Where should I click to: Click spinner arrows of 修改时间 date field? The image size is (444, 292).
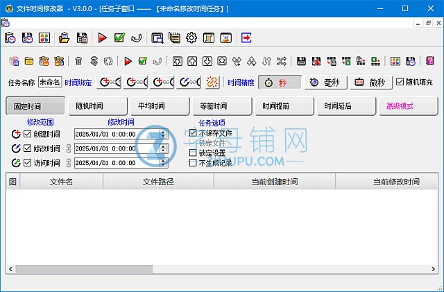pyautogui.click(x=163, y=148)
